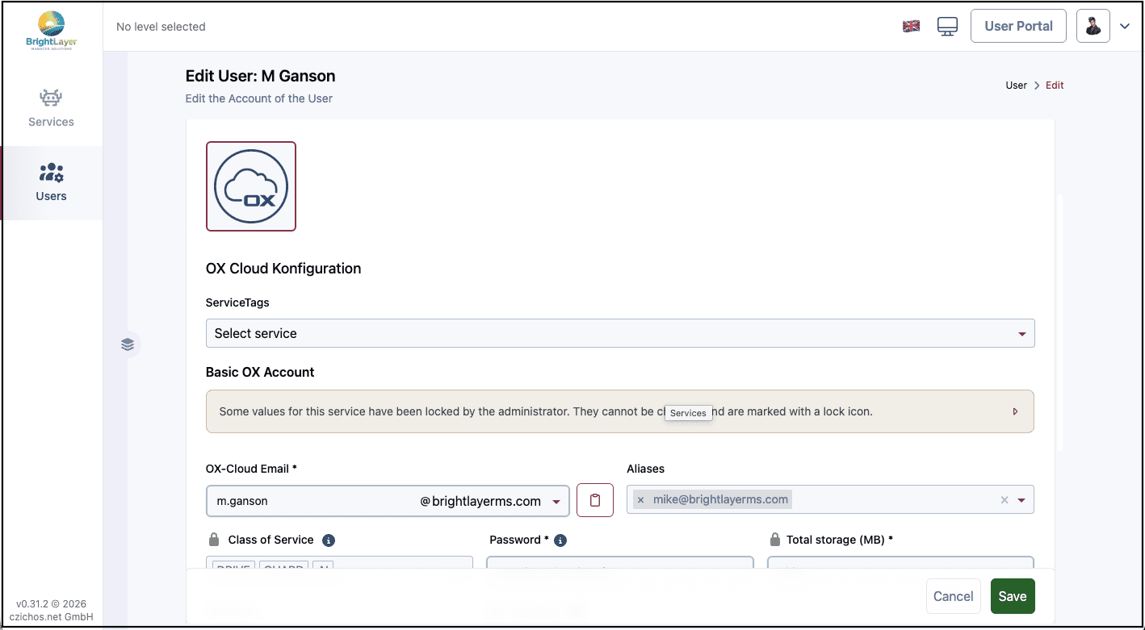Clear all aliases with the X
The image size is (1145, 630).
[1004, 500]
